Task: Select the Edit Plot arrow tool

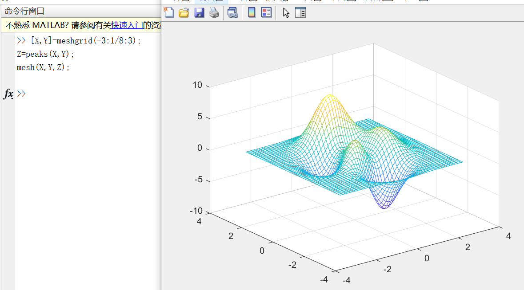Action: tap(286, 13)
